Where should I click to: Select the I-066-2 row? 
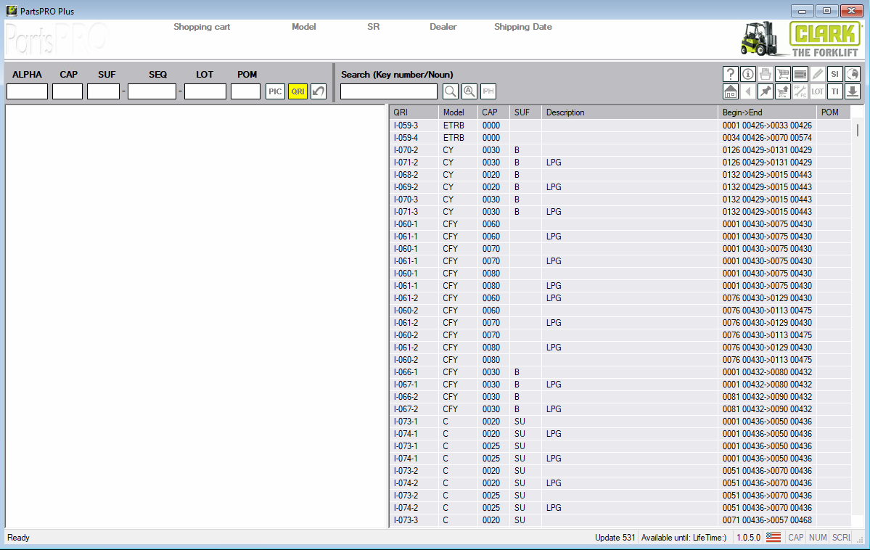[x=620, y=397]
